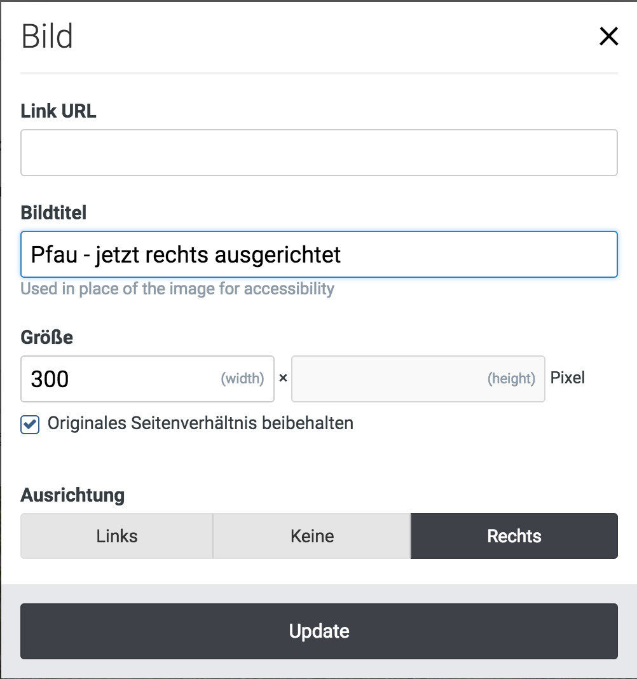Screen dimensions: 637x679
Task: Click the Bild dialog heading
Action: [x=47, y=37]
